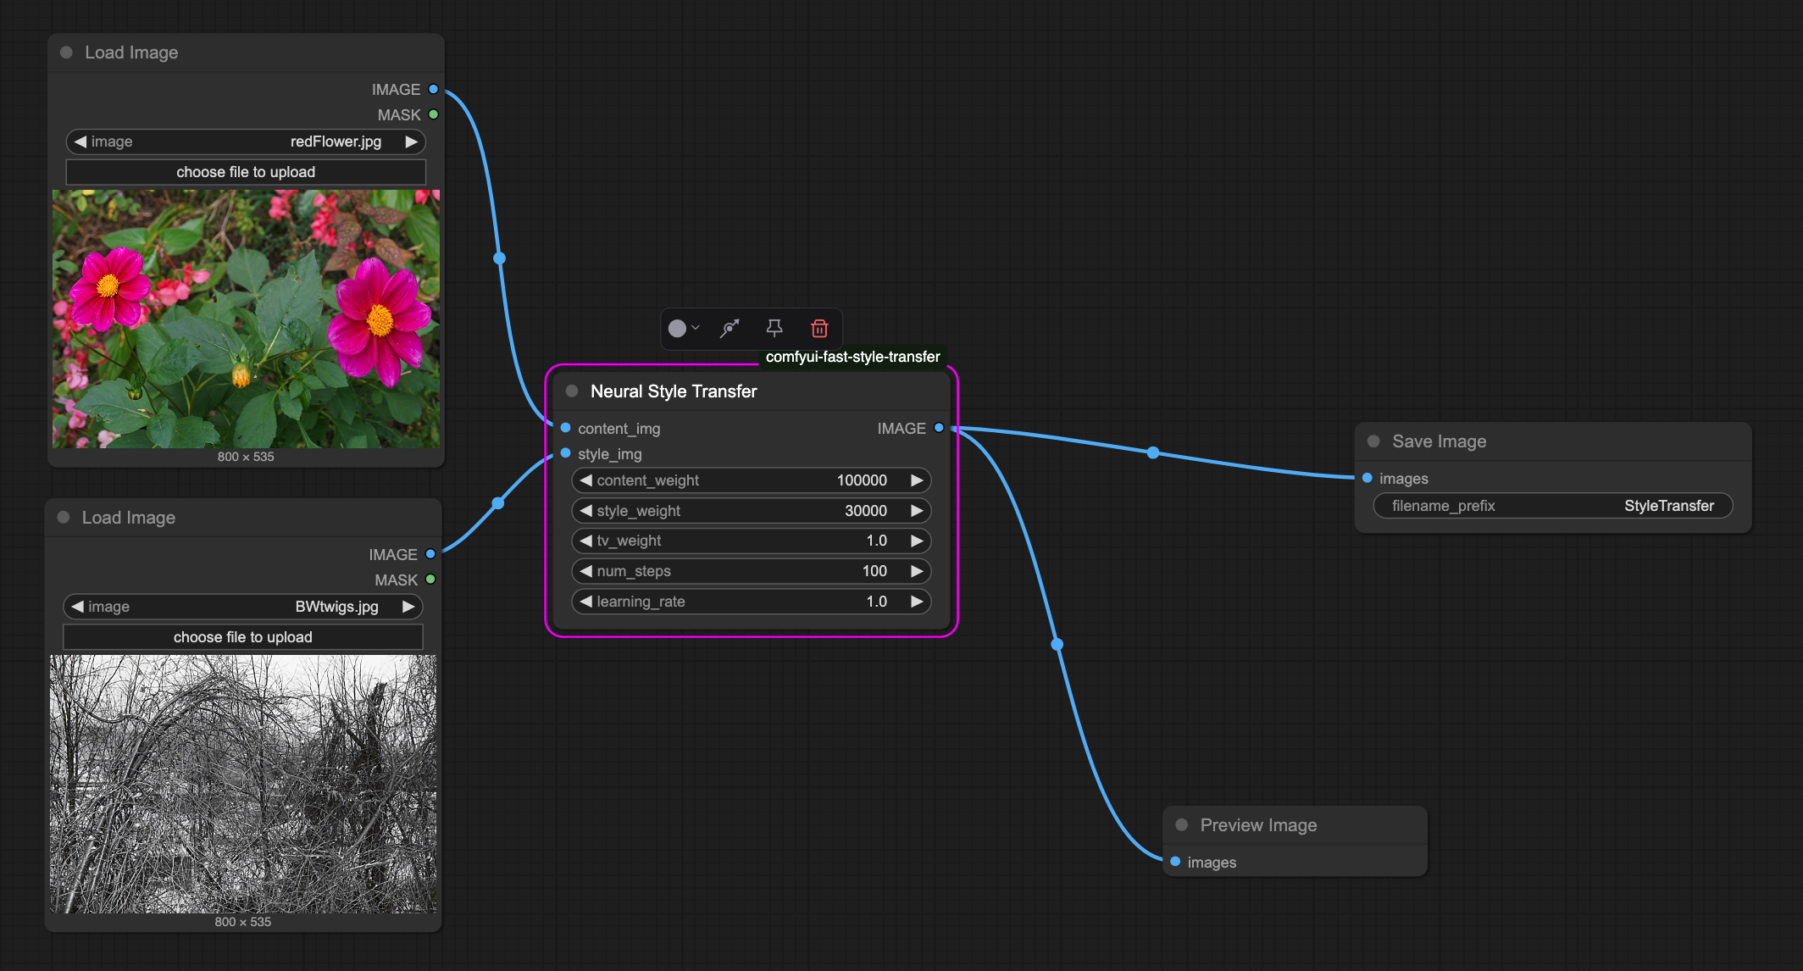Increase content_weight with right arrow
This screenshot has width=1803, height=971.
917,480
